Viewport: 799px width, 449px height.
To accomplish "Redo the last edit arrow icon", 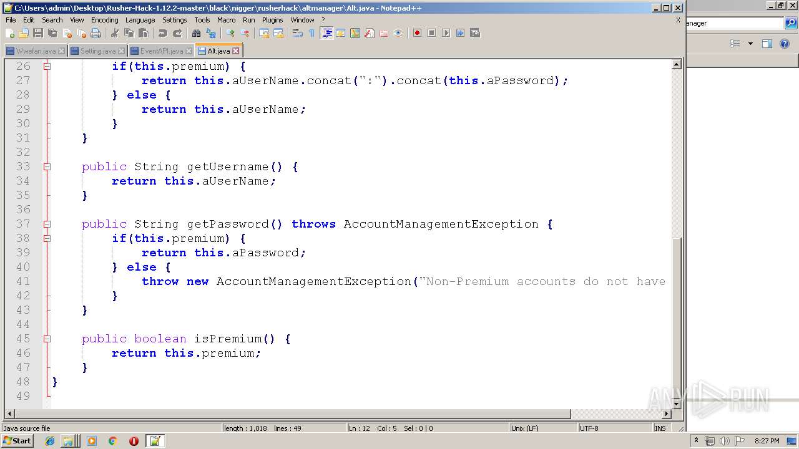I will tap(177, 33).
